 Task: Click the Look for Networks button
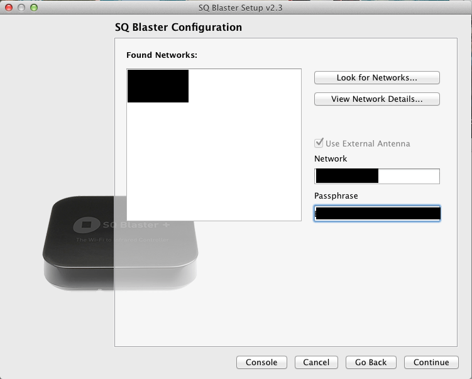[x=377, y=78]
